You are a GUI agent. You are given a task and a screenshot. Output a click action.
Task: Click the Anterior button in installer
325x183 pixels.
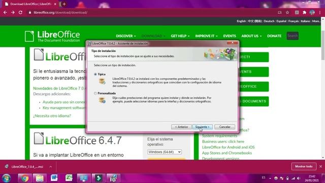(x=181, y=127)
